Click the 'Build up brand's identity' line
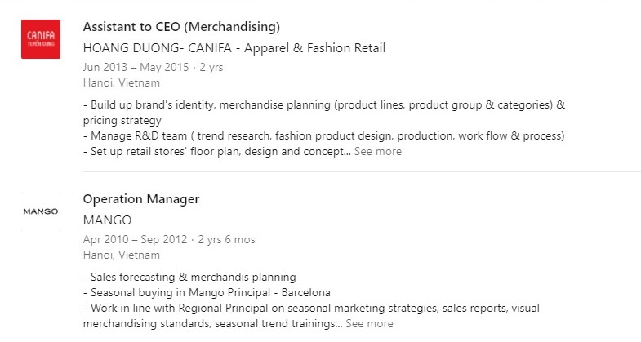641x342 pixels. click(x=324, y=105)
